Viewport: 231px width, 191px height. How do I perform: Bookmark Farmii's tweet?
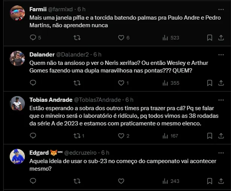click(x=210, y=38)
